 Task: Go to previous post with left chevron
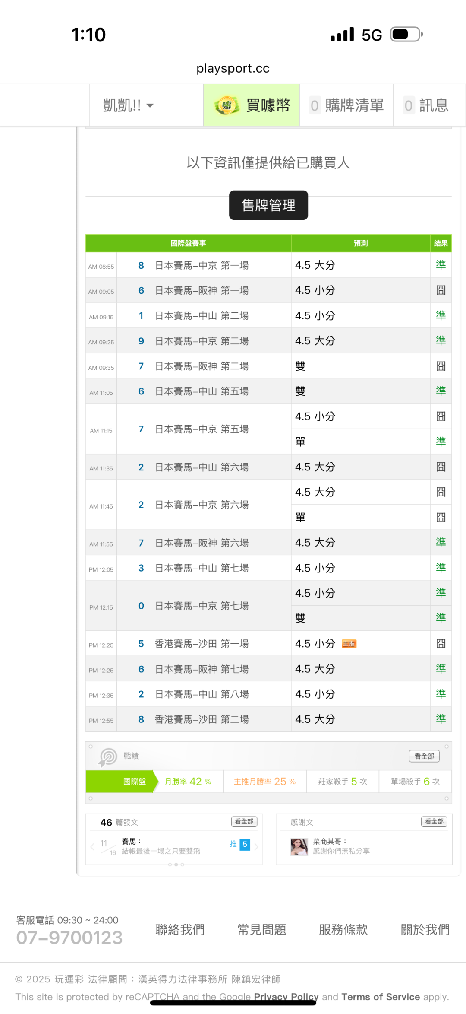(x=92, y=847)
